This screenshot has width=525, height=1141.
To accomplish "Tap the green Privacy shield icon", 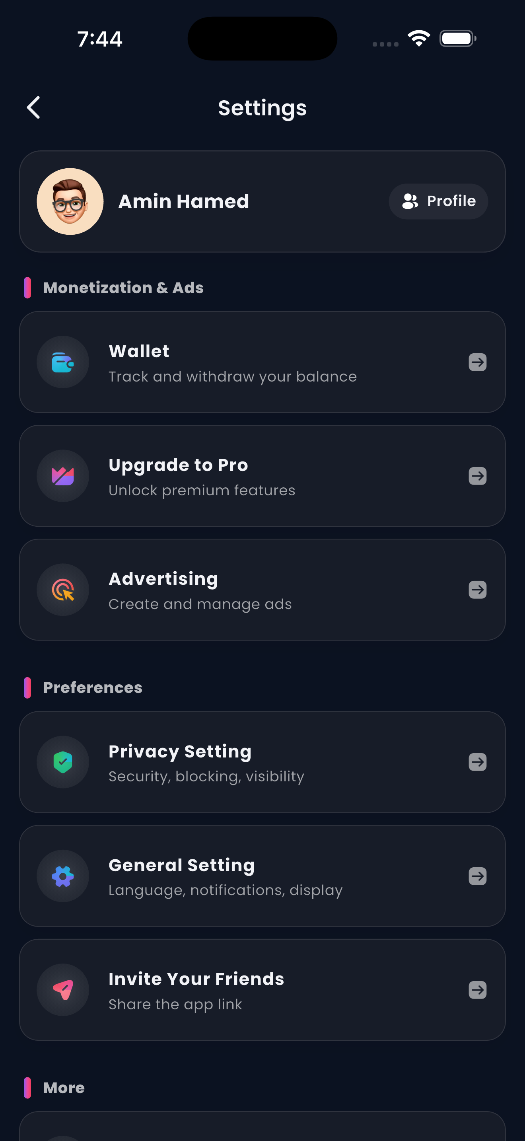I will pos(63,762).
